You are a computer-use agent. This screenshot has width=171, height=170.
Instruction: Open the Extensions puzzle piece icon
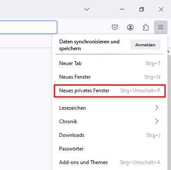(145, 27)
